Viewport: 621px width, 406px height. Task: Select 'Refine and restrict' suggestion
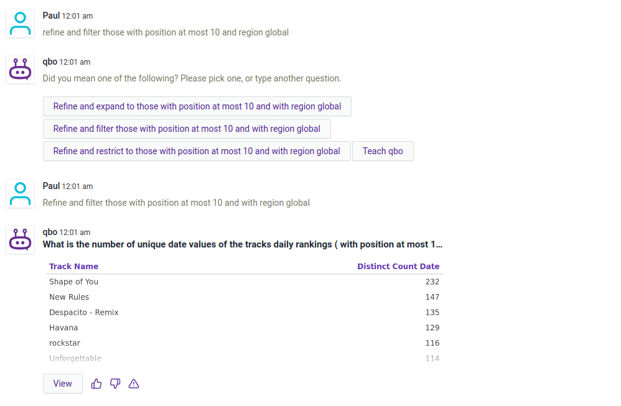point(197,151)
